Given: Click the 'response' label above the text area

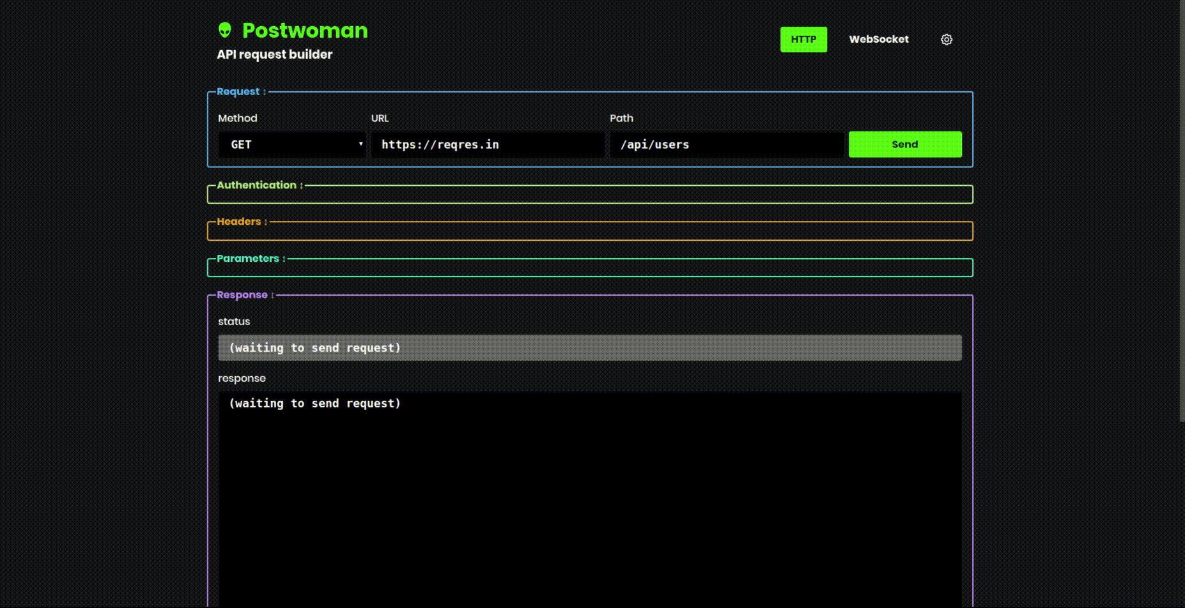Looking at the screenshot, I should (x=242, y=378).
